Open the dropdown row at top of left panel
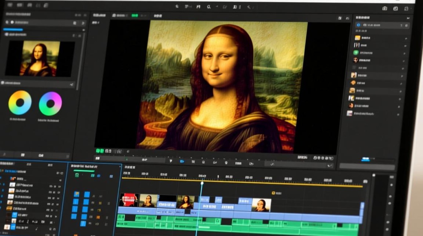Image resolution: width=423 pixels, height=236 pixels. (x=43, y=23)
